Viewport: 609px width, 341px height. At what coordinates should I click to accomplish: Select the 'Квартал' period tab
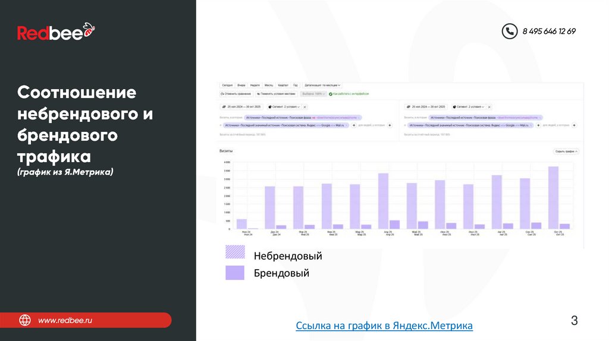point(283,85)
